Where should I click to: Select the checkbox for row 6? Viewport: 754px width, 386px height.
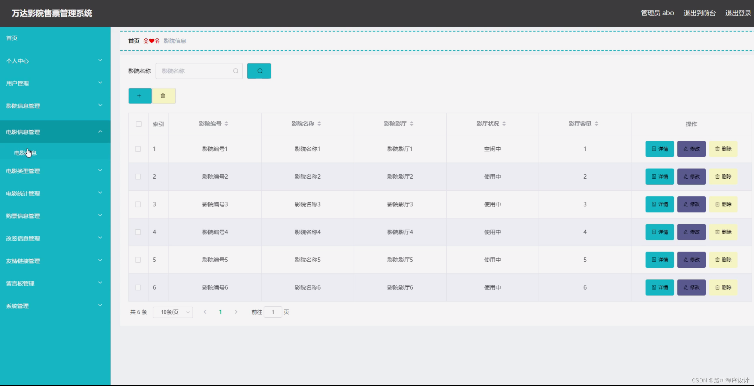click(x=138, y=288)
